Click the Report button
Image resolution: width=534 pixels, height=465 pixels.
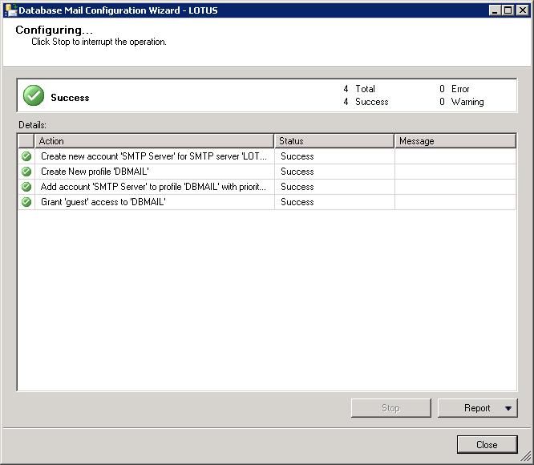pos(477,408)
